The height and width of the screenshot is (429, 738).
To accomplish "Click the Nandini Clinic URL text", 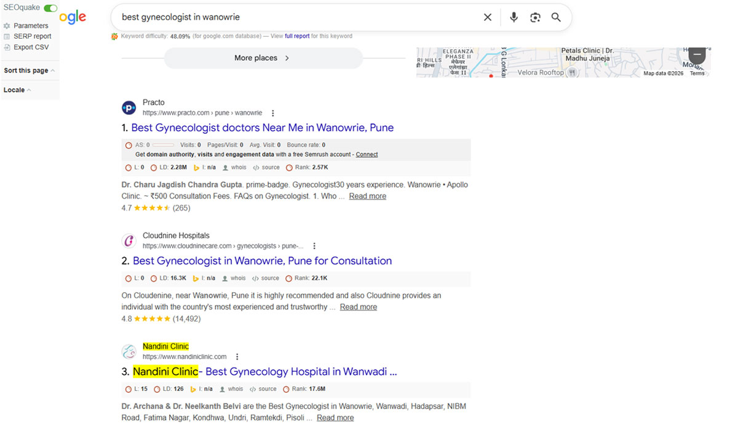I will pos(184,357).
